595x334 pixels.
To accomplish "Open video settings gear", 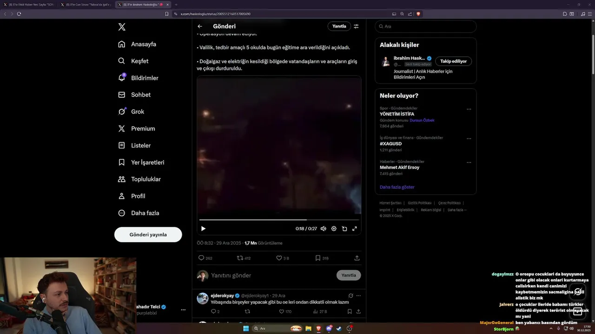I will click(x=334, y=229).
